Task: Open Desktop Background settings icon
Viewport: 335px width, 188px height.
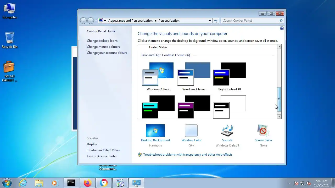Action: [155, 131]
